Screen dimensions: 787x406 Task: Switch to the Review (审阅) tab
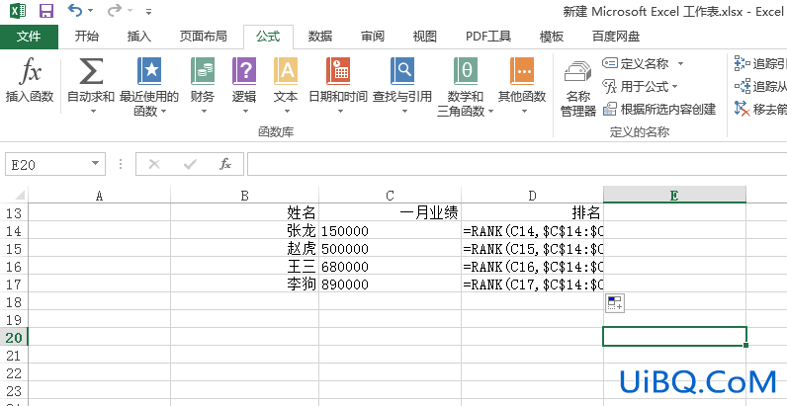(373, 37)
